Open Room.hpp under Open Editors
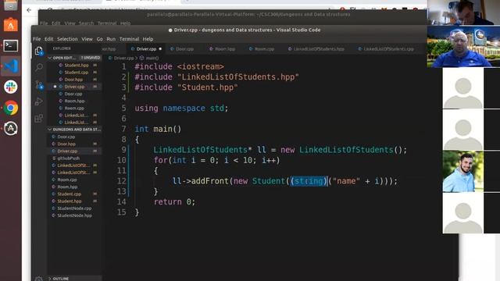The image size is (500, 281). tap(75, 101)
